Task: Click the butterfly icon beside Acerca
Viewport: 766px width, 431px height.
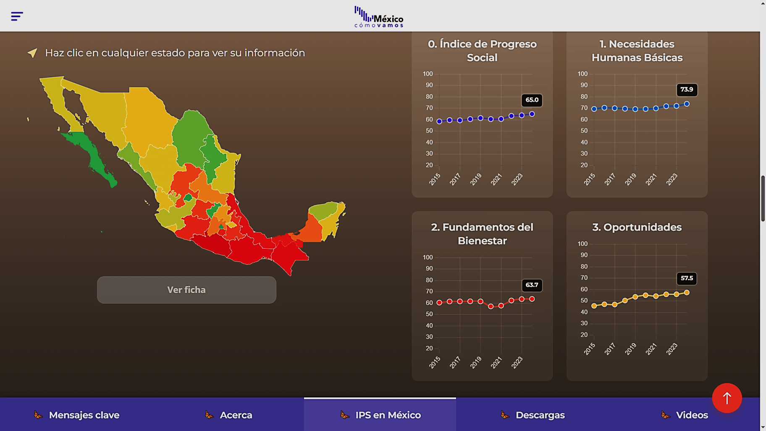Action: 209,415
